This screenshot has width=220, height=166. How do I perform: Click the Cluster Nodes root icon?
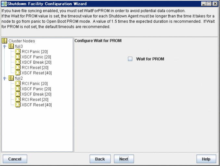pos(5,41)
